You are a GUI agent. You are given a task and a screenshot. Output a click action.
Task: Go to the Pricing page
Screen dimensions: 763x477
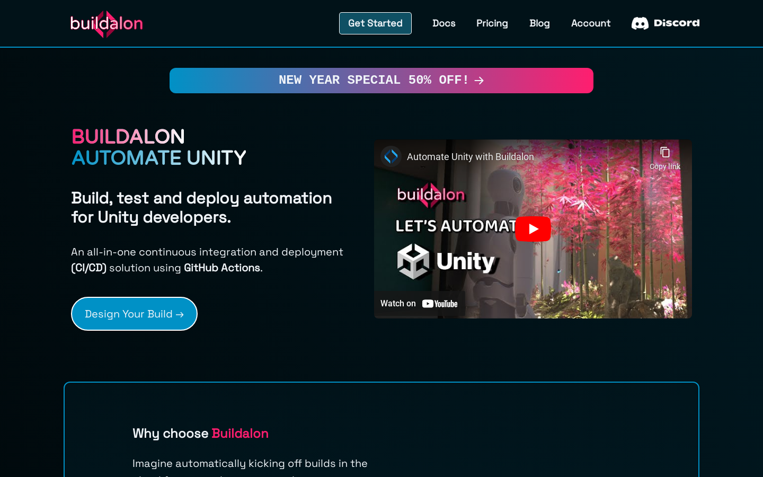492,23
